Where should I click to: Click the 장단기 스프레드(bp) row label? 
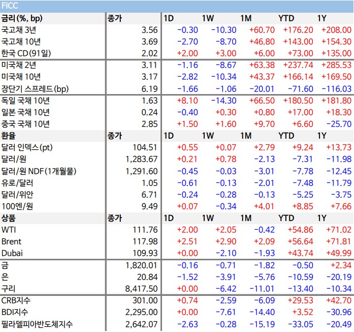point(35,89)
